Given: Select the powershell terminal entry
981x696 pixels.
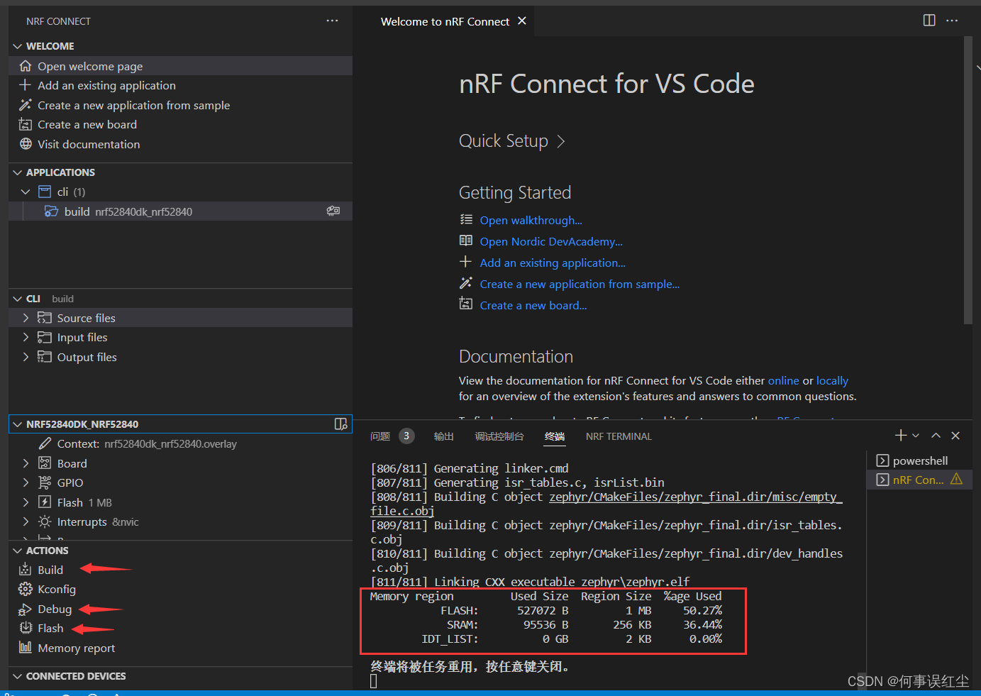Looking at the screenshot, I should [x=919, y=460].
